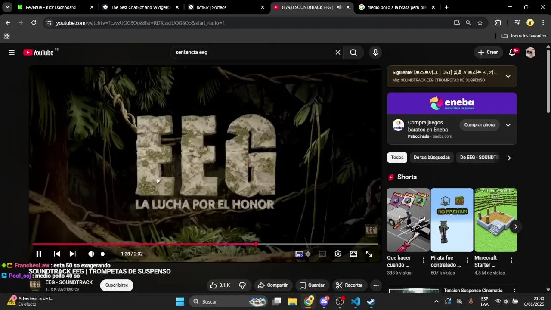Screen dimensions: 551x310
Task: Click the Suscribirse button
Action: point(117,285)
